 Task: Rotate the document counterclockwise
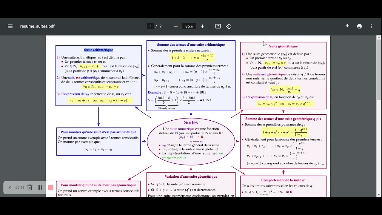pyautogui.click(x=229, y=26)
